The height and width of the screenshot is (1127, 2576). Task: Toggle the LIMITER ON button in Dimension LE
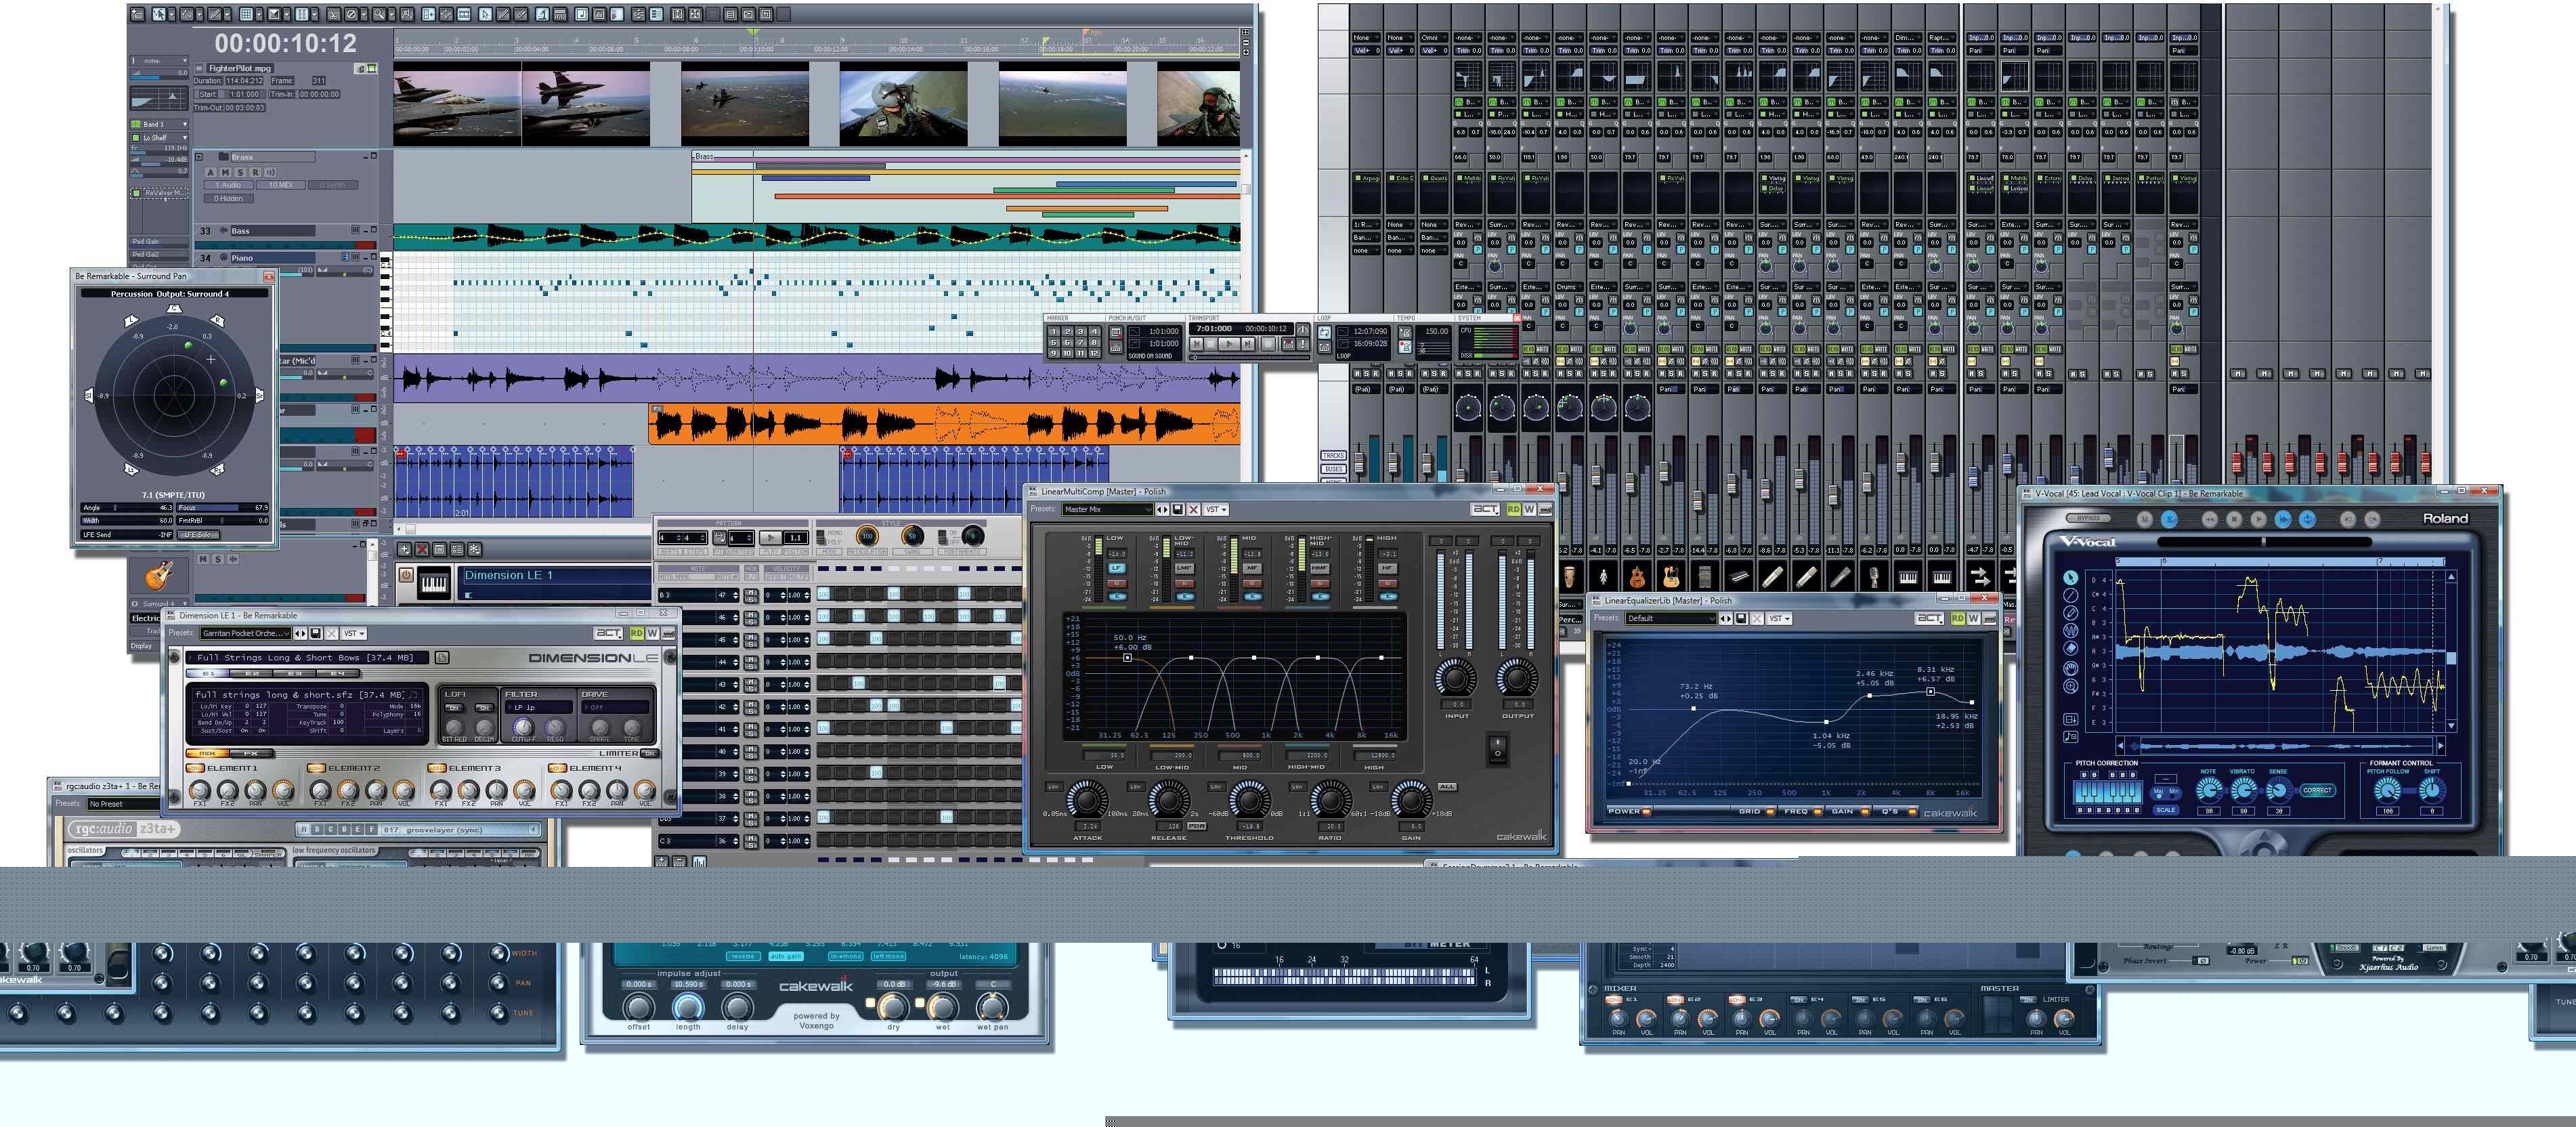[649, 753]
